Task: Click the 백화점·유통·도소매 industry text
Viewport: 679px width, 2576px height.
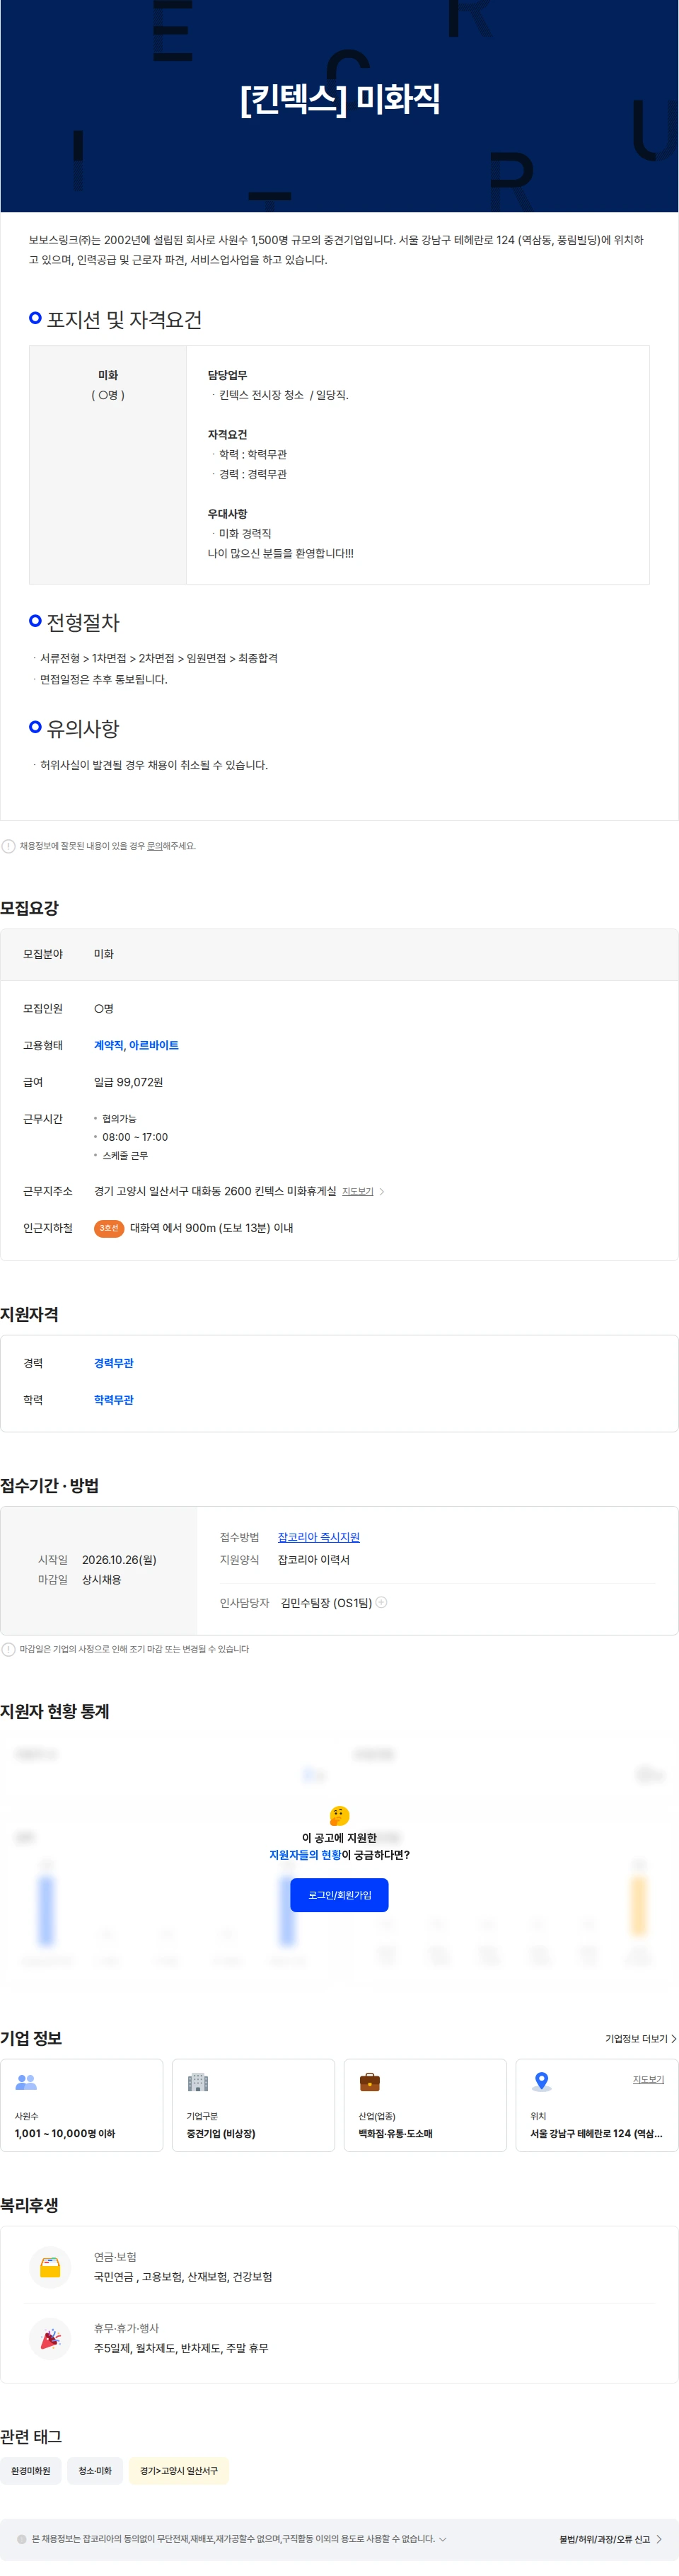Action: pos(396,2133)
